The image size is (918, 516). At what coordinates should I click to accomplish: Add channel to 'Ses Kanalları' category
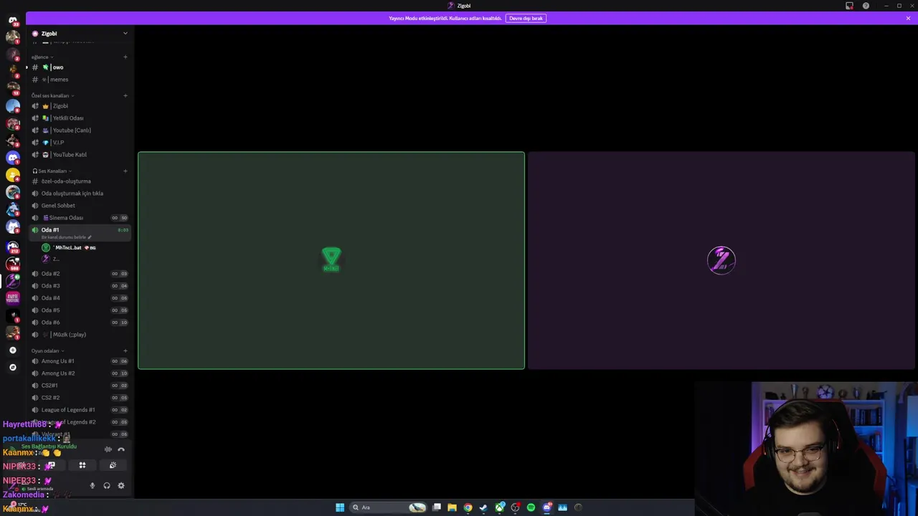(126, 171)
